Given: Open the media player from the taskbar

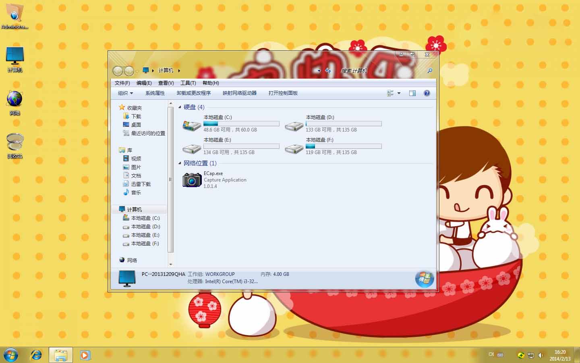Looking at the screenshot, I should click(x=85, y=355).
